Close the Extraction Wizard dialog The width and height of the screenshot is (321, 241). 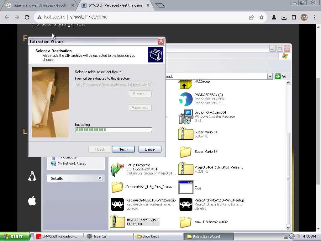[x=161, y=41]
